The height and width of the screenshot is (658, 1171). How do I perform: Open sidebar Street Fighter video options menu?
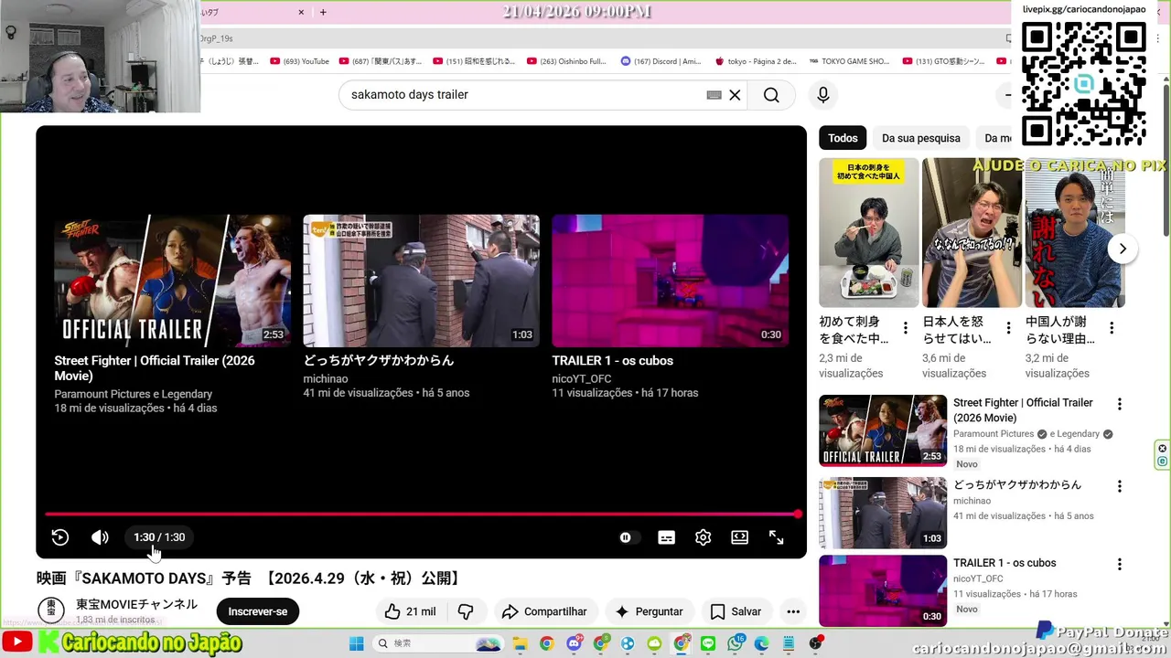coord(1119,404)
